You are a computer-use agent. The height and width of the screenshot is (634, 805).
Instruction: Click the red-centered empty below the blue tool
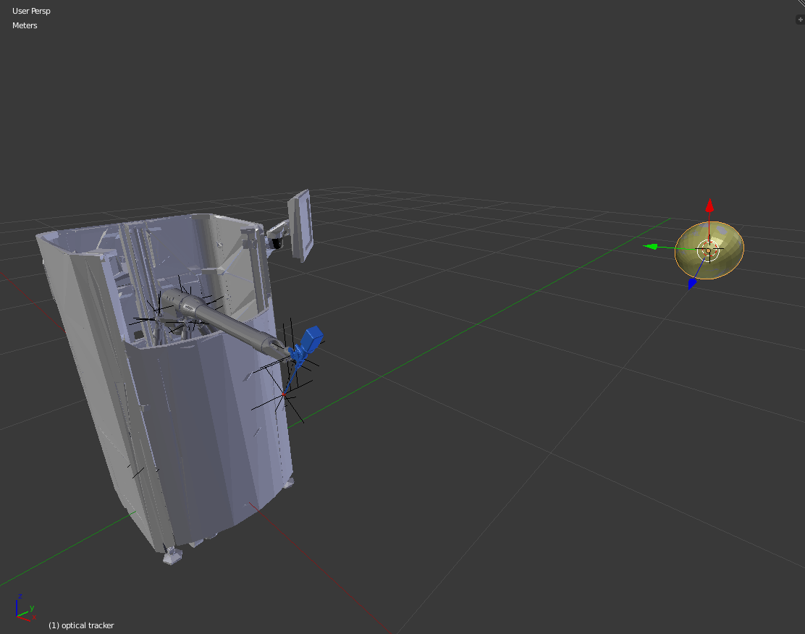tap(285, 394)
